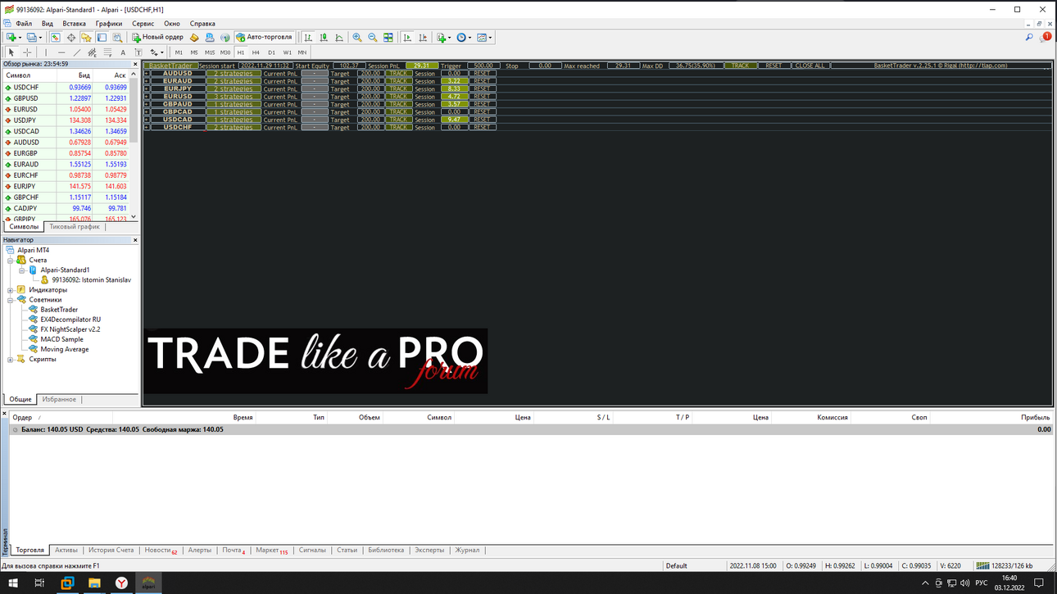1057x594 pixels.
Task: Select the H4 timeframe
Action: tap(256, 52)
